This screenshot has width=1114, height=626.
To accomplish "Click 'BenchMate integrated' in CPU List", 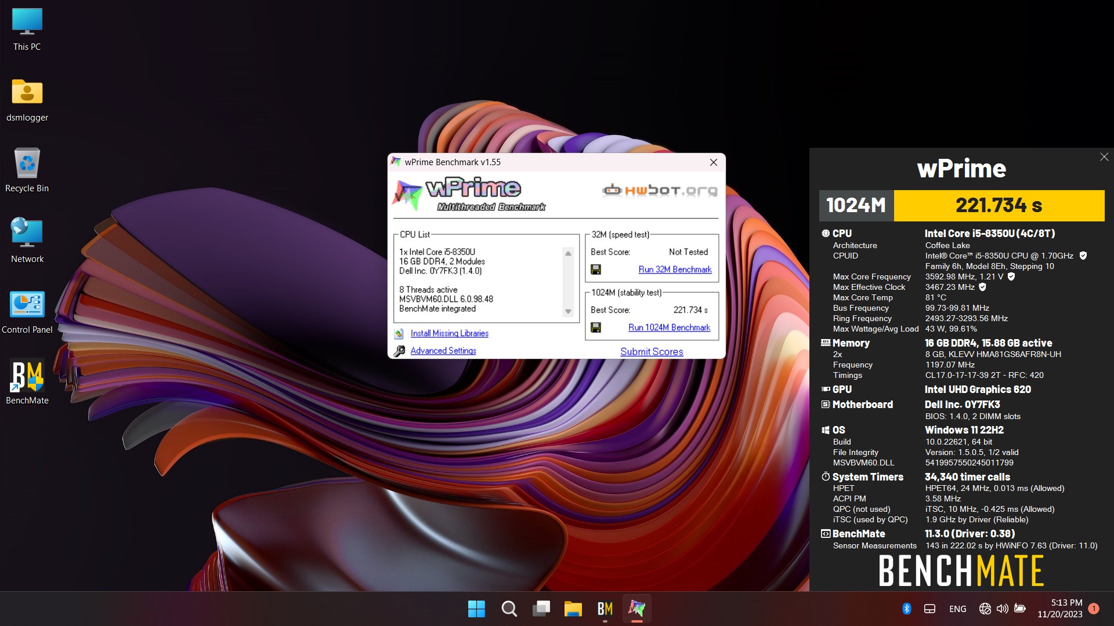I will pyautogui.click(x=437, y=309).
